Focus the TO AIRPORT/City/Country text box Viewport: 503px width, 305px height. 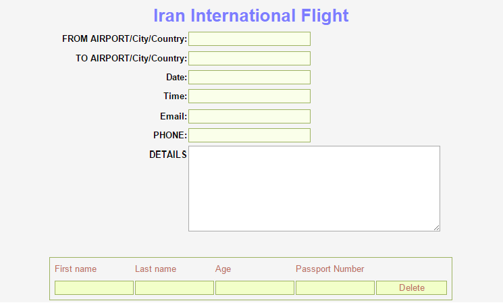pyautogui.click(x=249, y=59)
